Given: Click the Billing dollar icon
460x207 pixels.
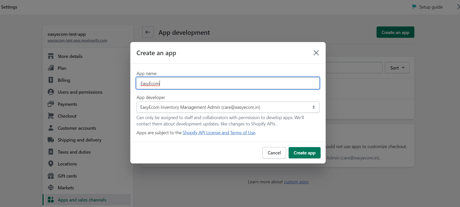Looking at the screenshot, I should click(x=51, y=80).
